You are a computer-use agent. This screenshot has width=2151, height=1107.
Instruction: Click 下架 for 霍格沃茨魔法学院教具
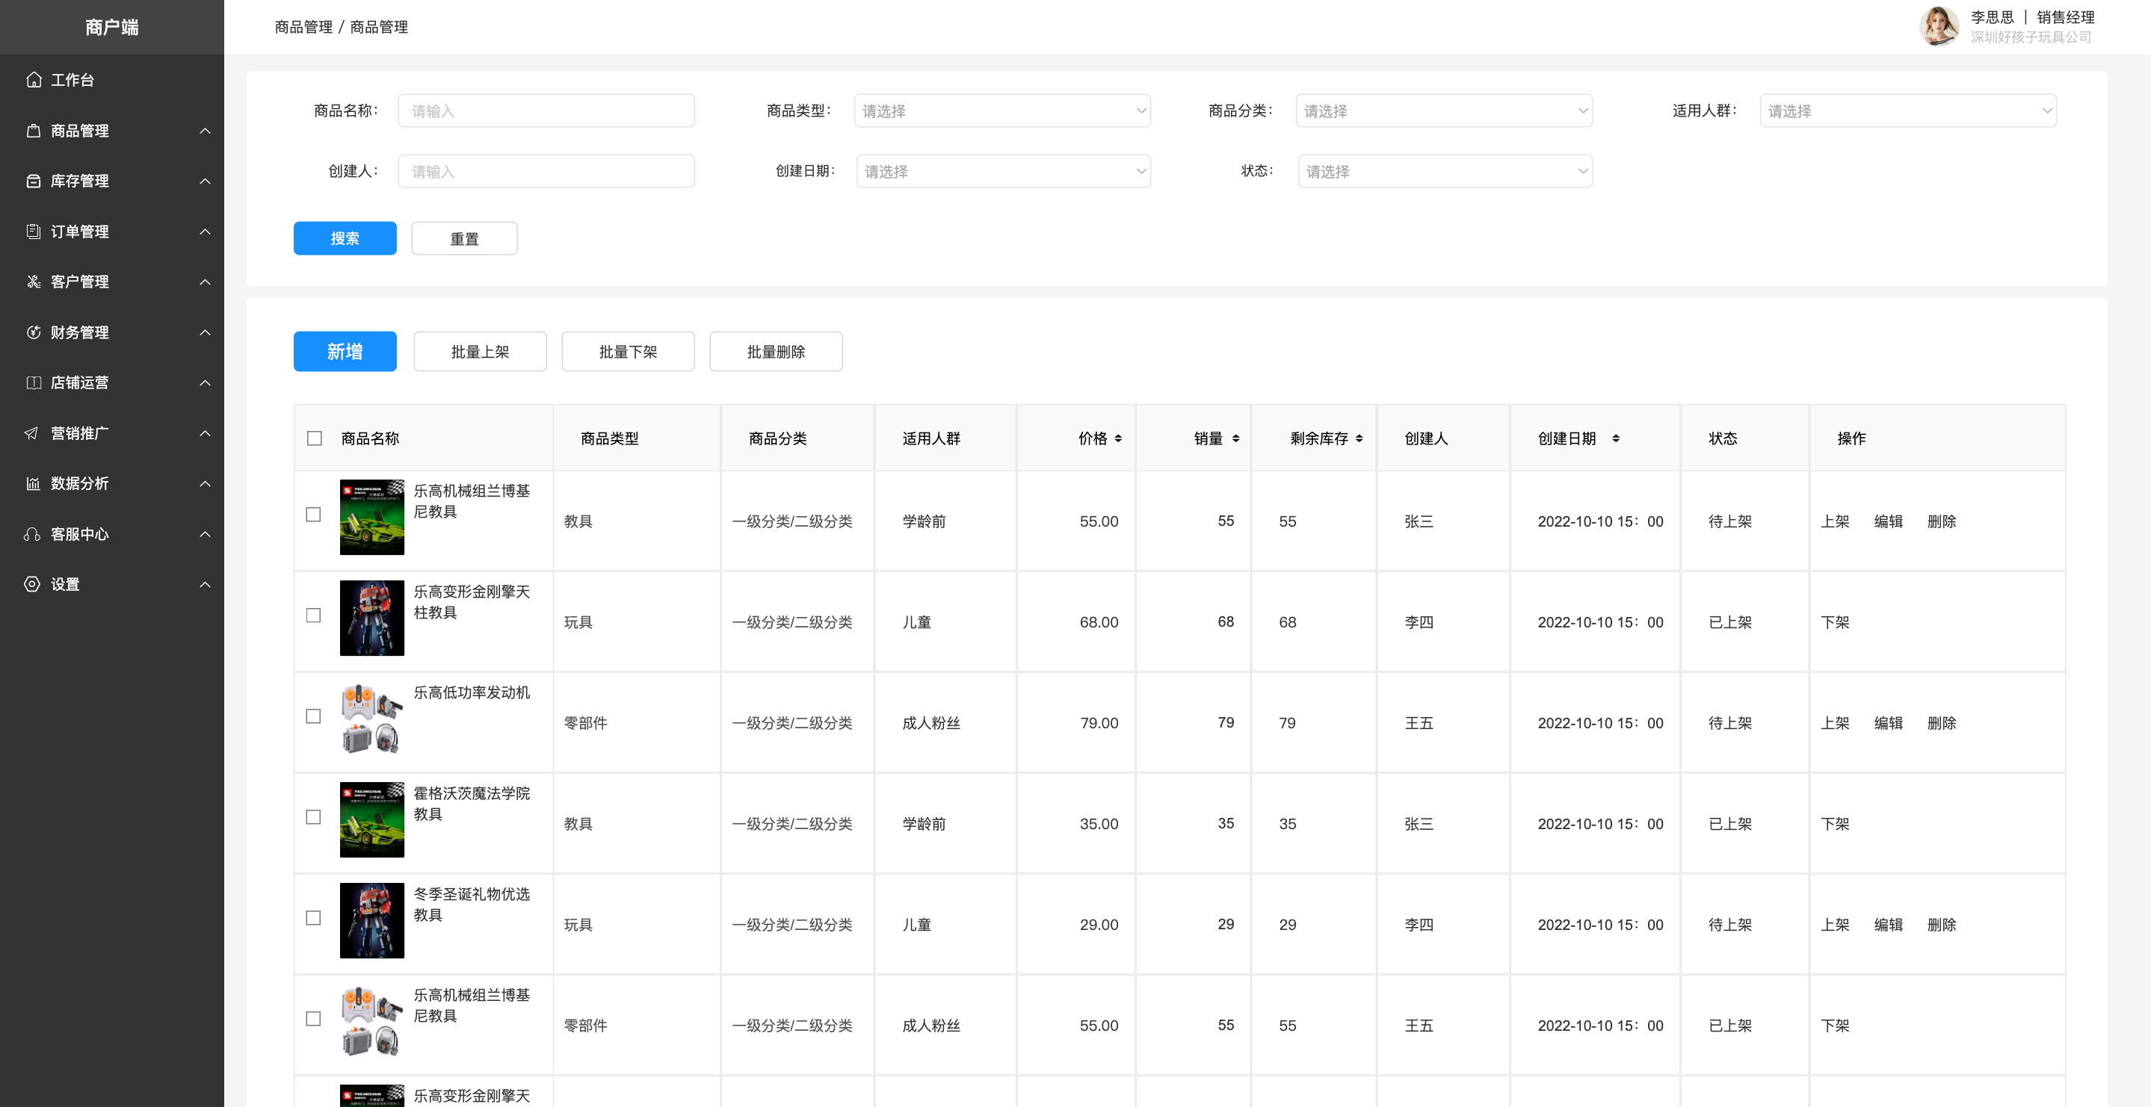(1835, 824)
